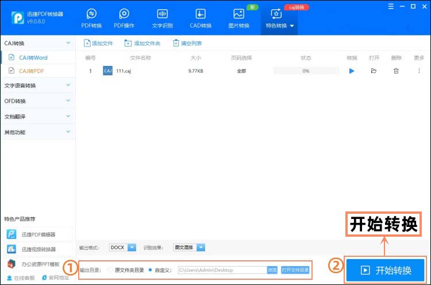This screenshot has height=285, width=431.
Task: Click the 0% progress bar
Action: point(306,71)
